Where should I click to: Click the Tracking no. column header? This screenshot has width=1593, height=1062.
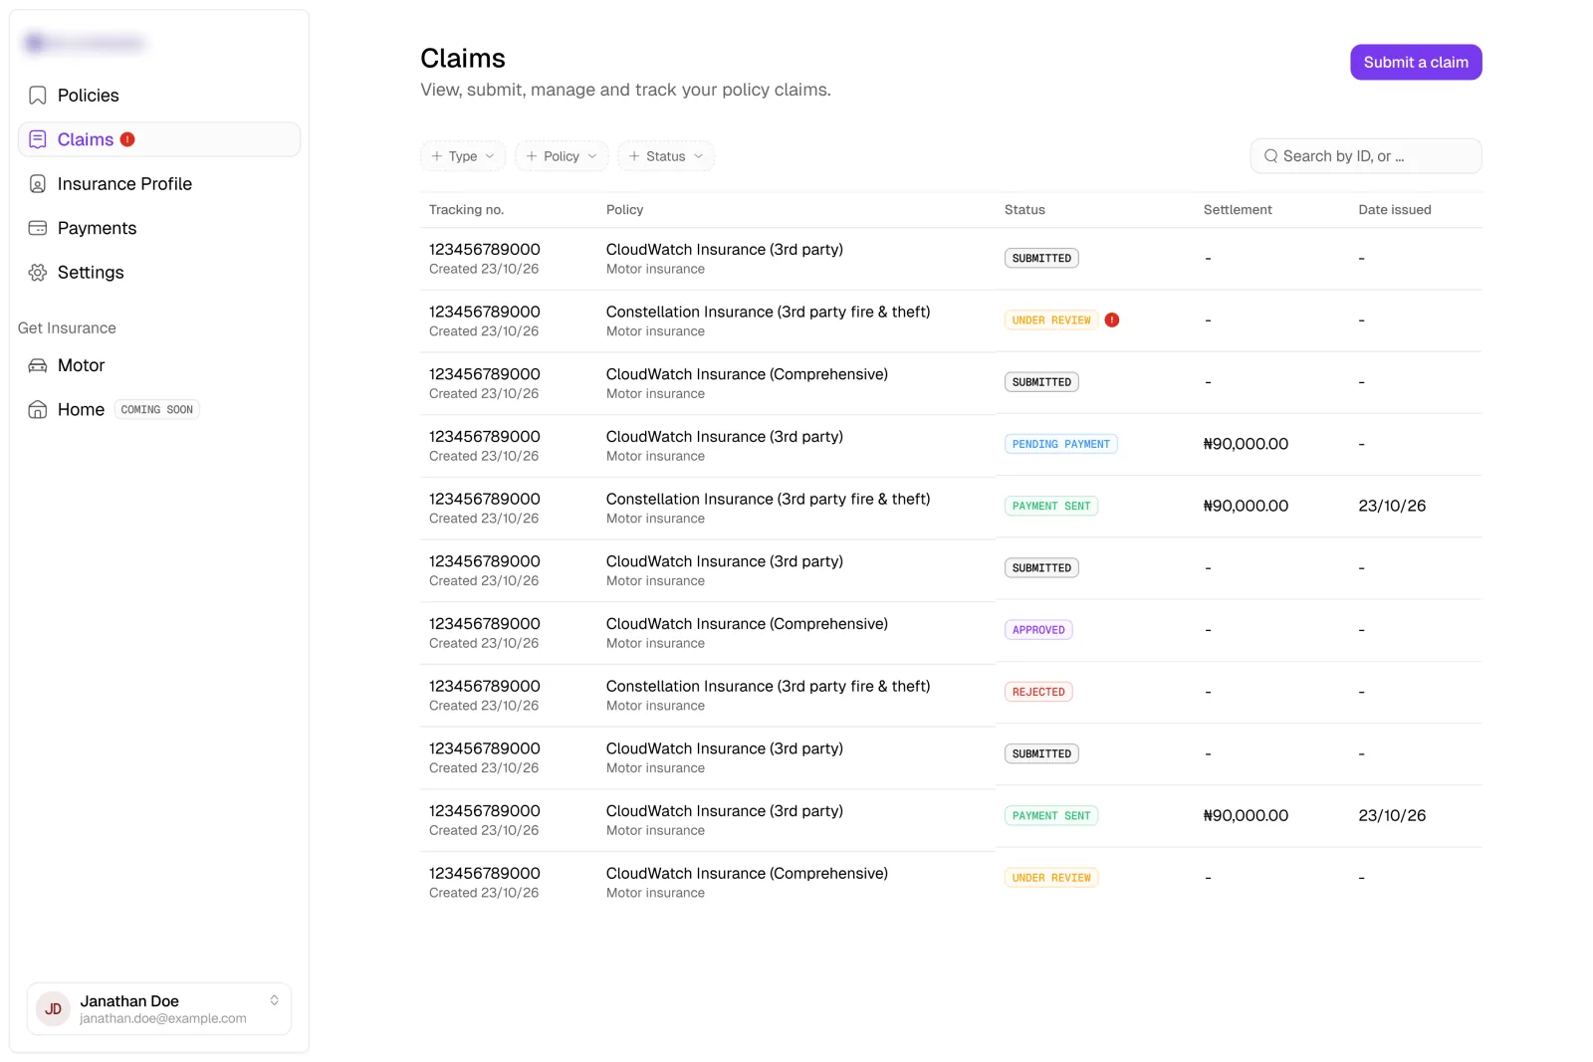click(x=466, y=210)
